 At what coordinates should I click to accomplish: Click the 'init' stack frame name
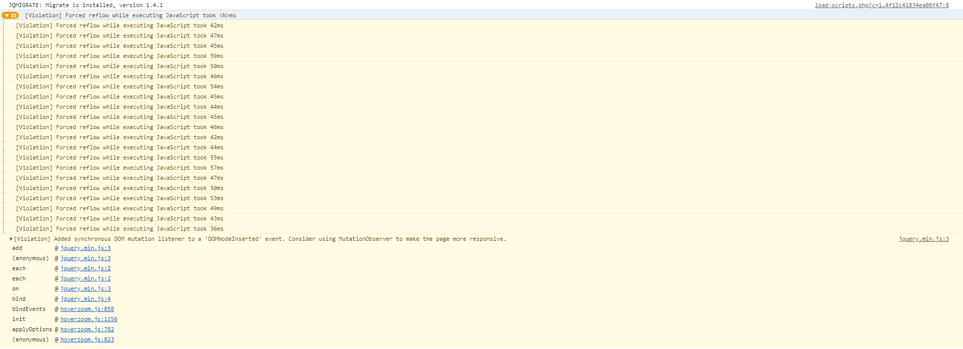pos(19,319)
